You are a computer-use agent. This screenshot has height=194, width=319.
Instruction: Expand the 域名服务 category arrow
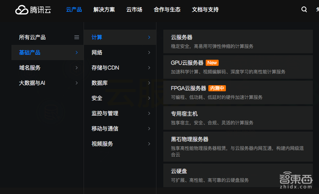77,68
